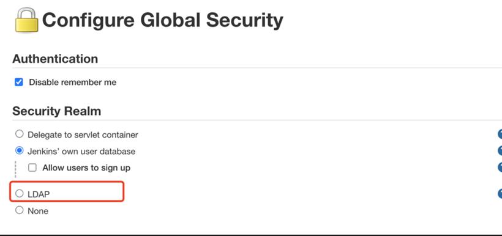Uncheck the Disable remember me checkbox
Viewport: 502px width, 236px height.
(x=19, y=82)
